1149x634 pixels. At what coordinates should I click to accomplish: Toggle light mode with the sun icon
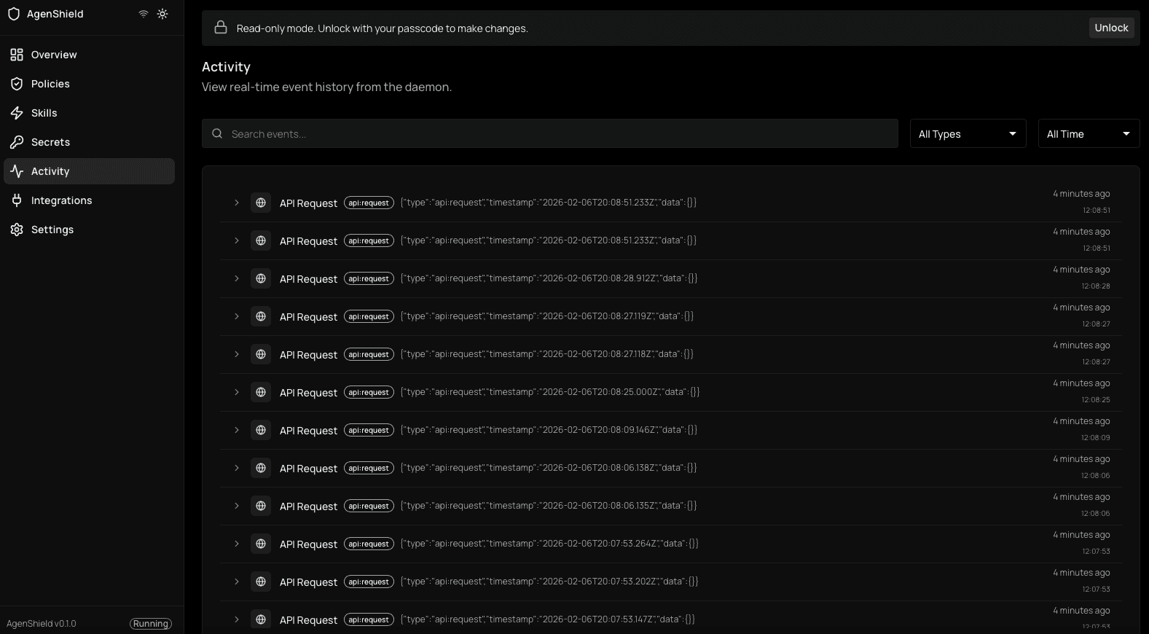(x=162, y=14)
